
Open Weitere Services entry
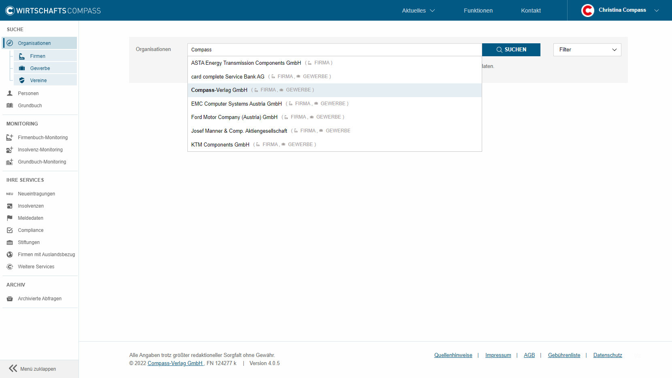(36, 267)
